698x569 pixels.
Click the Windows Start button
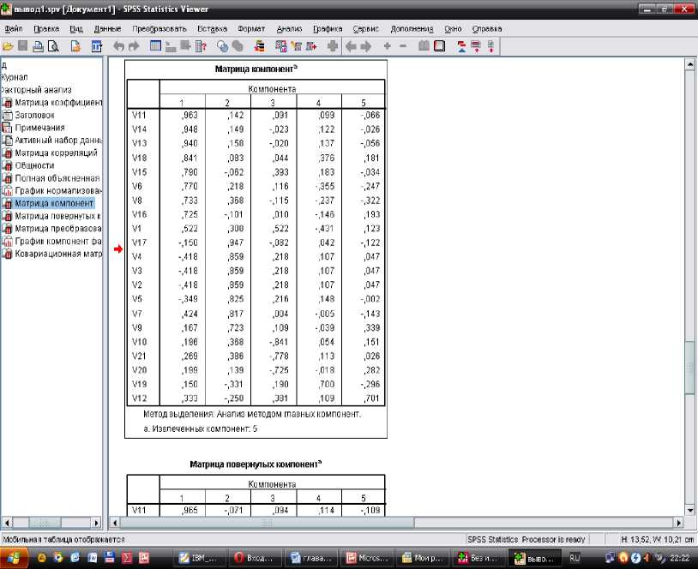point(12,557)
